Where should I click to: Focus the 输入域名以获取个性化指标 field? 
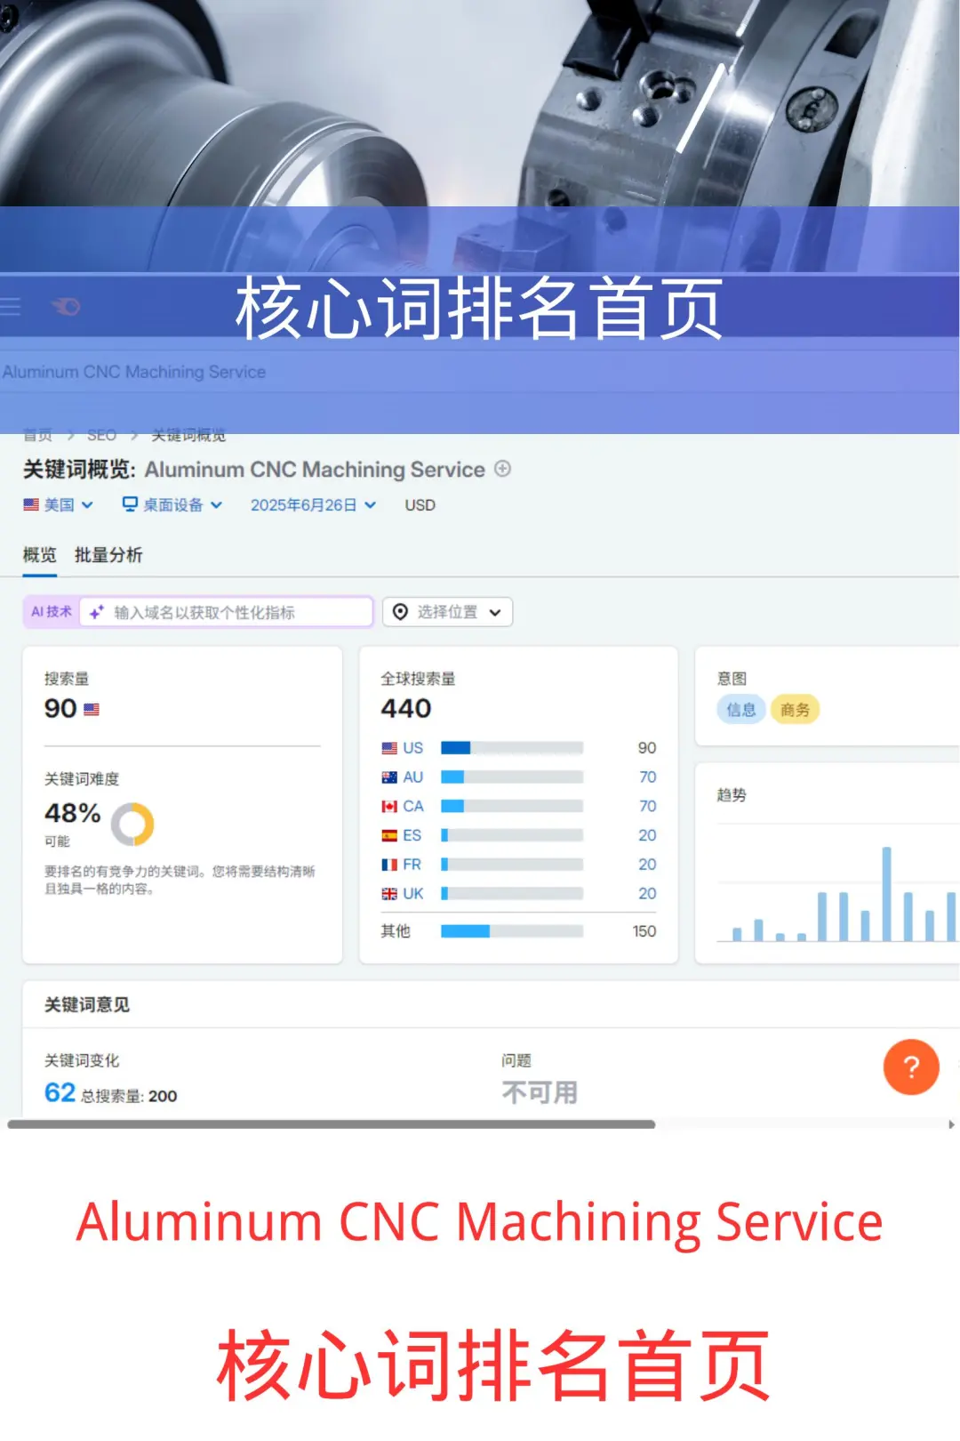pos(226,612)
